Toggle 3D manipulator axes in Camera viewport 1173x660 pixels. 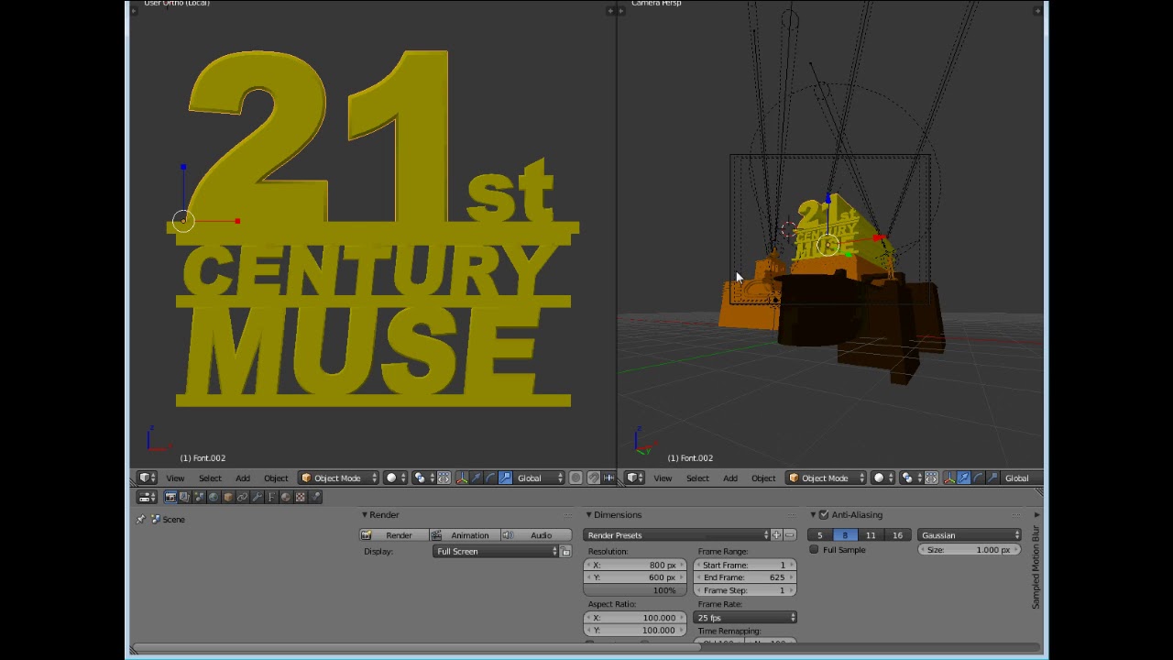pyautogui.click(x=949, y=478)
